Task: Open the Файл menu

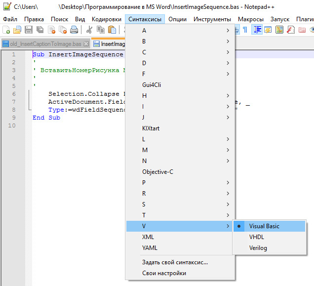Action: pyautogui.click(x=10, y=19)
